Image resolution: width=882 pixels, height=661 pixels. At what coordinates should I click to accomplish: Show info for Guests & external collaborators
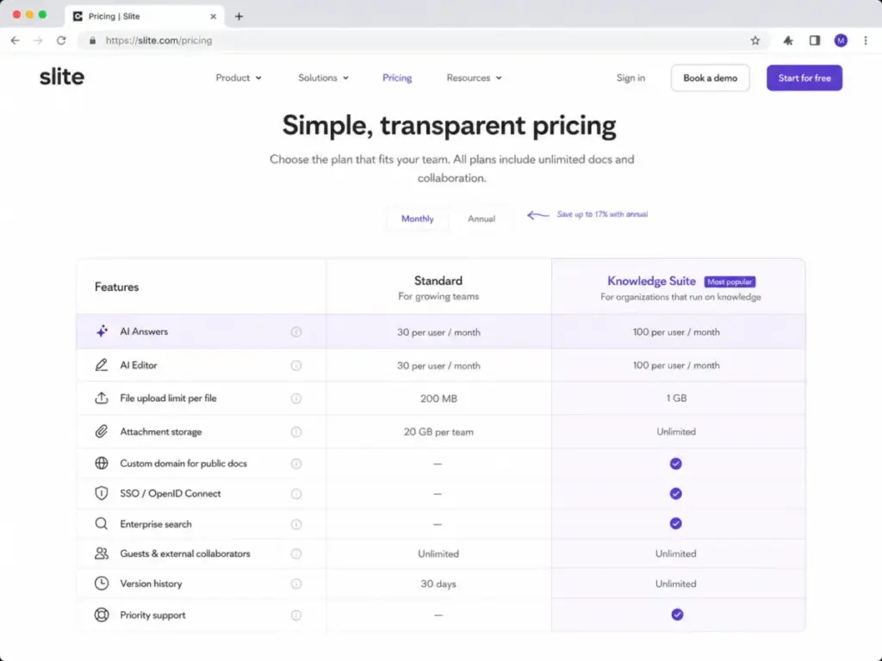click(x=296, y=553)
